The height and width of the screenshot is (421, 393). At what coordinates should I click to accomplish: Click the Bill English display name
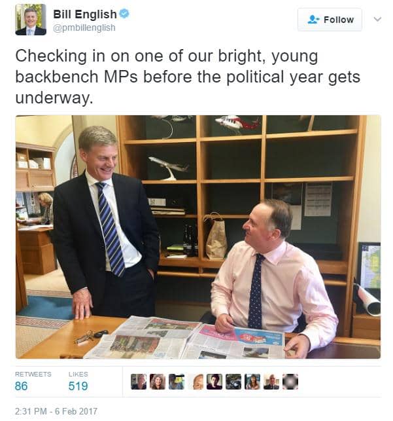click(x=85, y=14)
